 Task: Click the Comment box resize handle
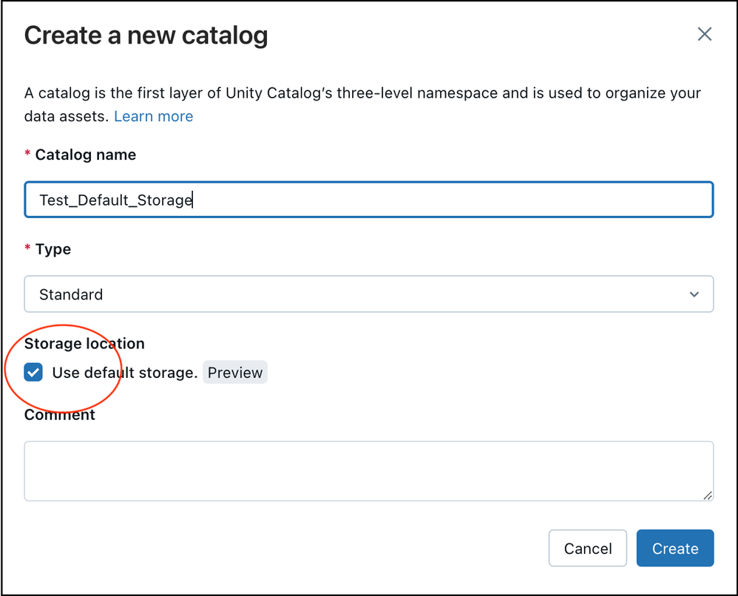[x=708, y=495]
